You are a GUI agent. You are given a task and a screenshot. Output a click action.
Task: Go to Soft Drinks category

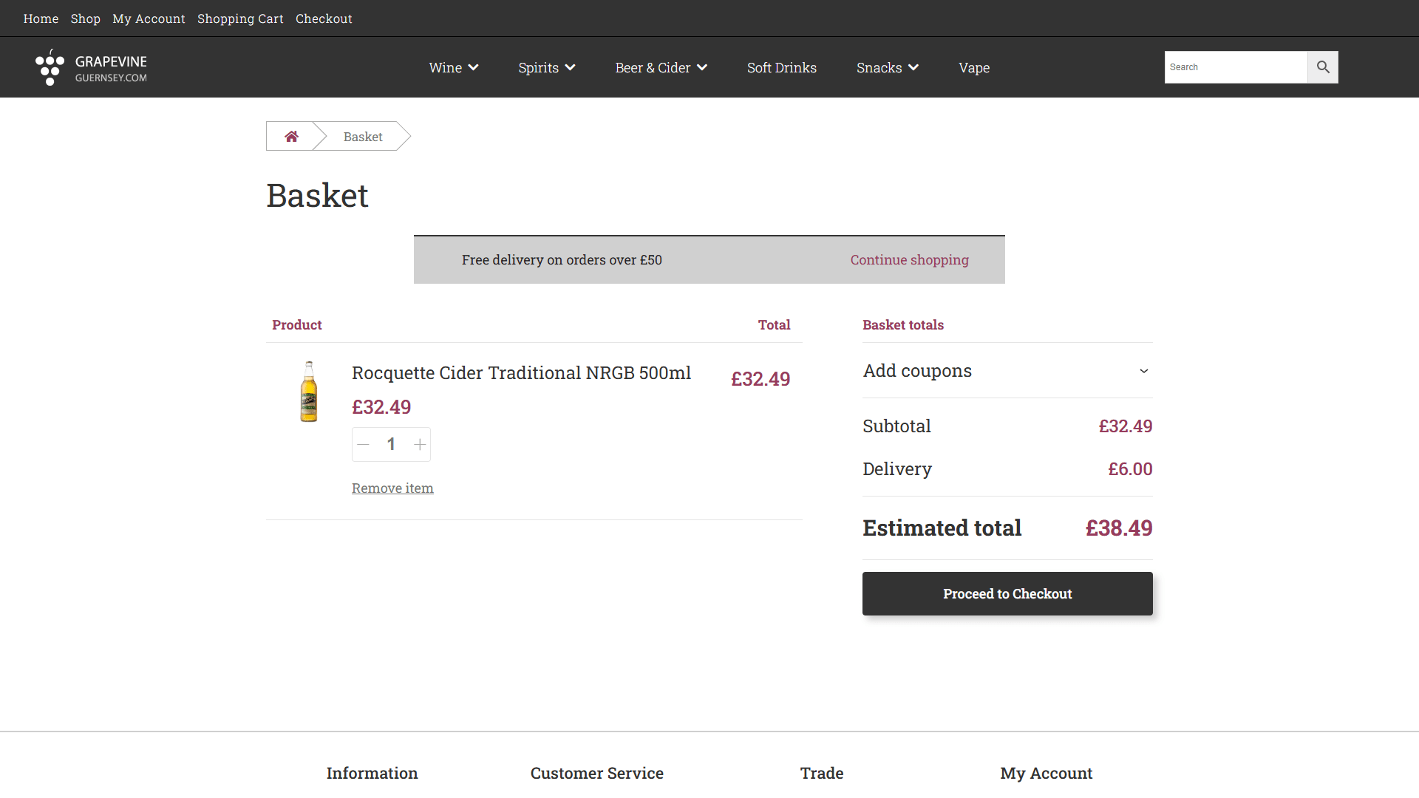click(781, 68)
